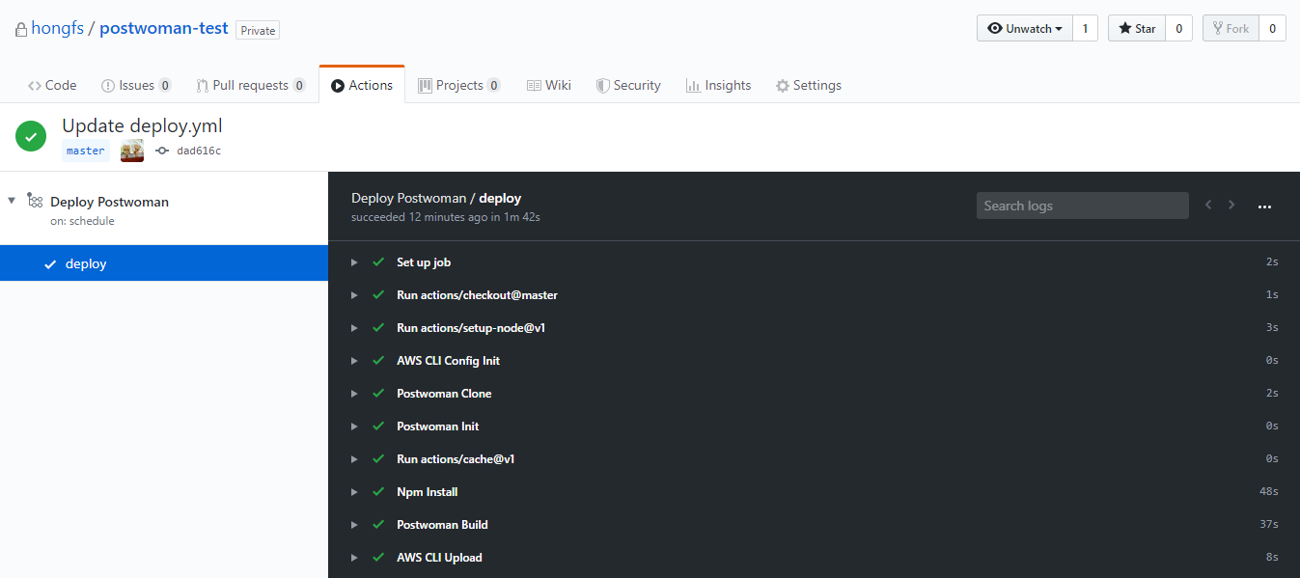The height and width of the screenshot is (578, 1300).
Task: Open the Insights tab
Action: pyautogui.click(x=718, y=85)
